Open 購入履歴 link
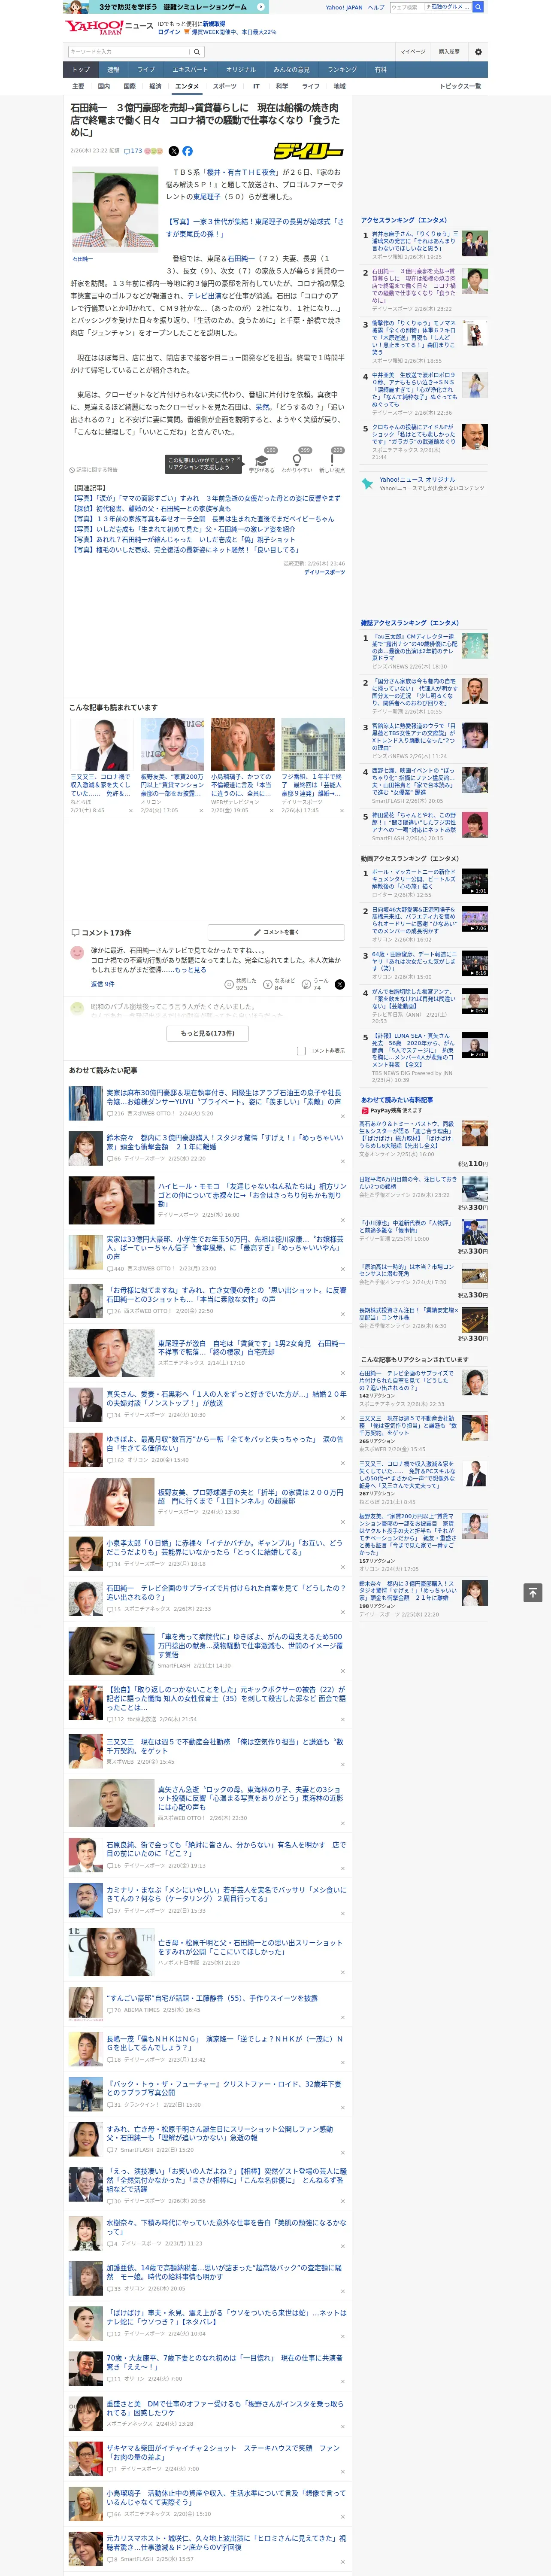 (x=449, y=52)
